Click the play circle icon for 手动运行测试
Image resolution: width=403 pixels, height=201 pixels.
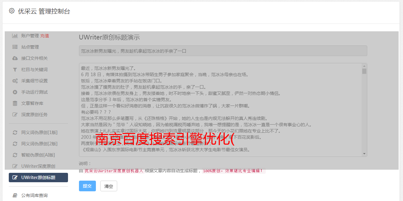tap(15, 92)
